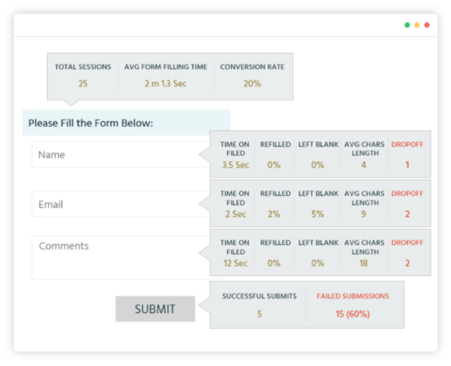Select Comments field time value '12 Sec'
The width and height of the screenshot is (451, 366).
tap(235, 263)
